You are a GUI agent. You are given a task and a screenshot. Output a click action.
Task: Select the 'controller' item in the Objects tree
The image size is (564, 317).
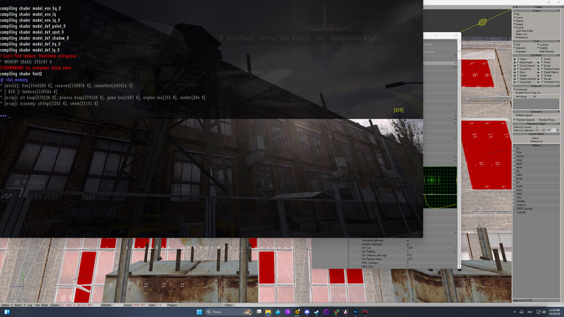click(521, 212)
